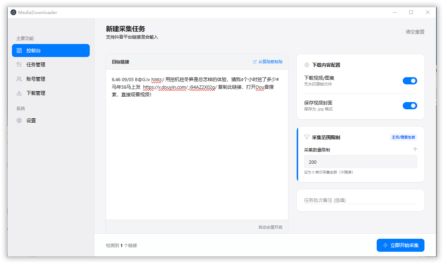This screenshot has height=264, width=444.
Task: Click the funnel filter icon by 采集范围限制
Action: 307,137
